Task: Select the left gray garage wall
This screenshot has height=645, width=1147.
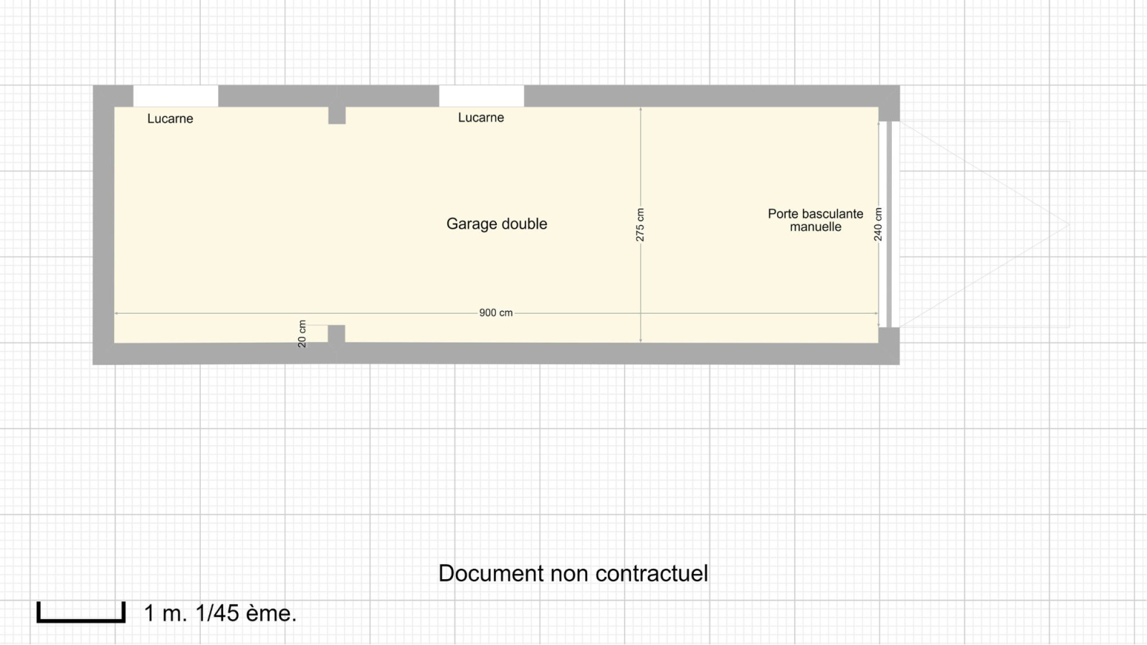Action: (103, 224)
